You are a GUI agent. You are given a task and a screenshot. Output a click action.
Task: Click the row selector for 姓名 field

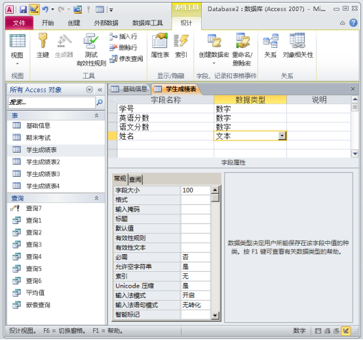[x=113, y=136]
